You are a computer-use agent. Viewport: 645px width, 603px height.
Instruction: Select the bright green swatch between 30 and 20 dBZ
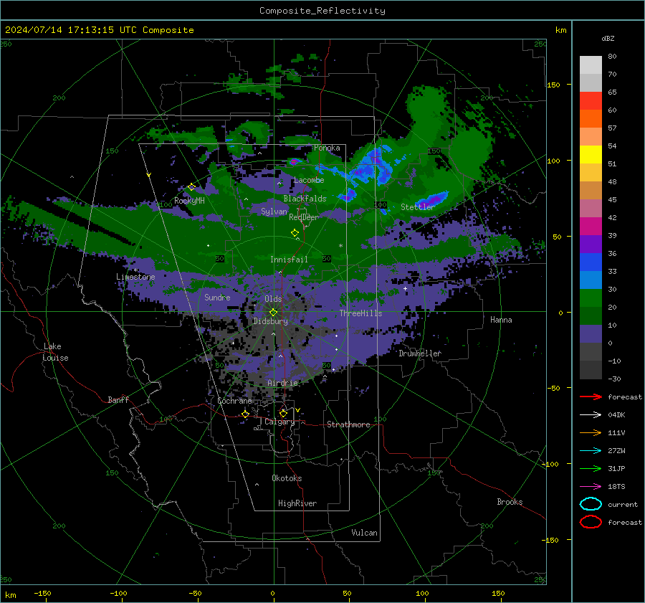(591, 298)
